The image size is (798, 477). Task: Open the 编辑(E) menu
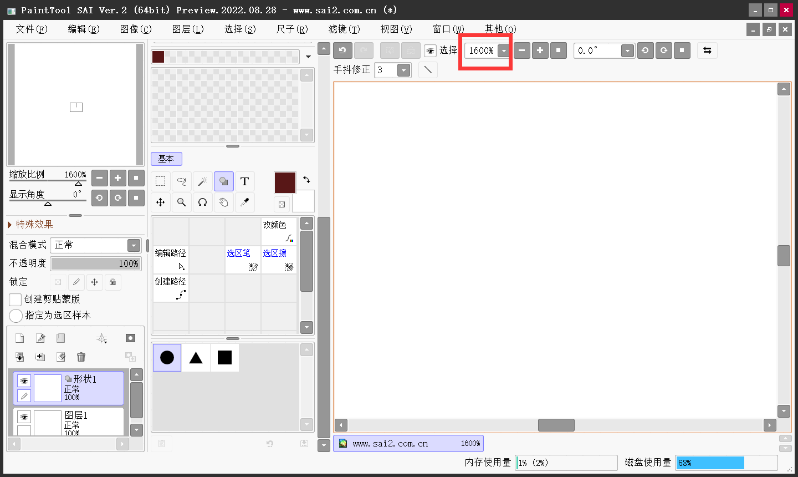click(x=84, y=29)
